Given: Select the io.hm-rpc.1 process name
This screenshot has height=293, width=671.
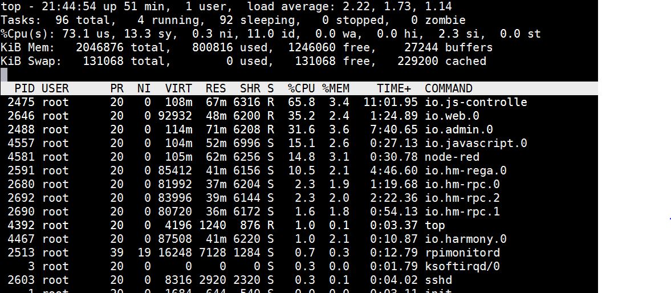Looking at the screenshot, I should pyautogui.click(x=462, y=211).
